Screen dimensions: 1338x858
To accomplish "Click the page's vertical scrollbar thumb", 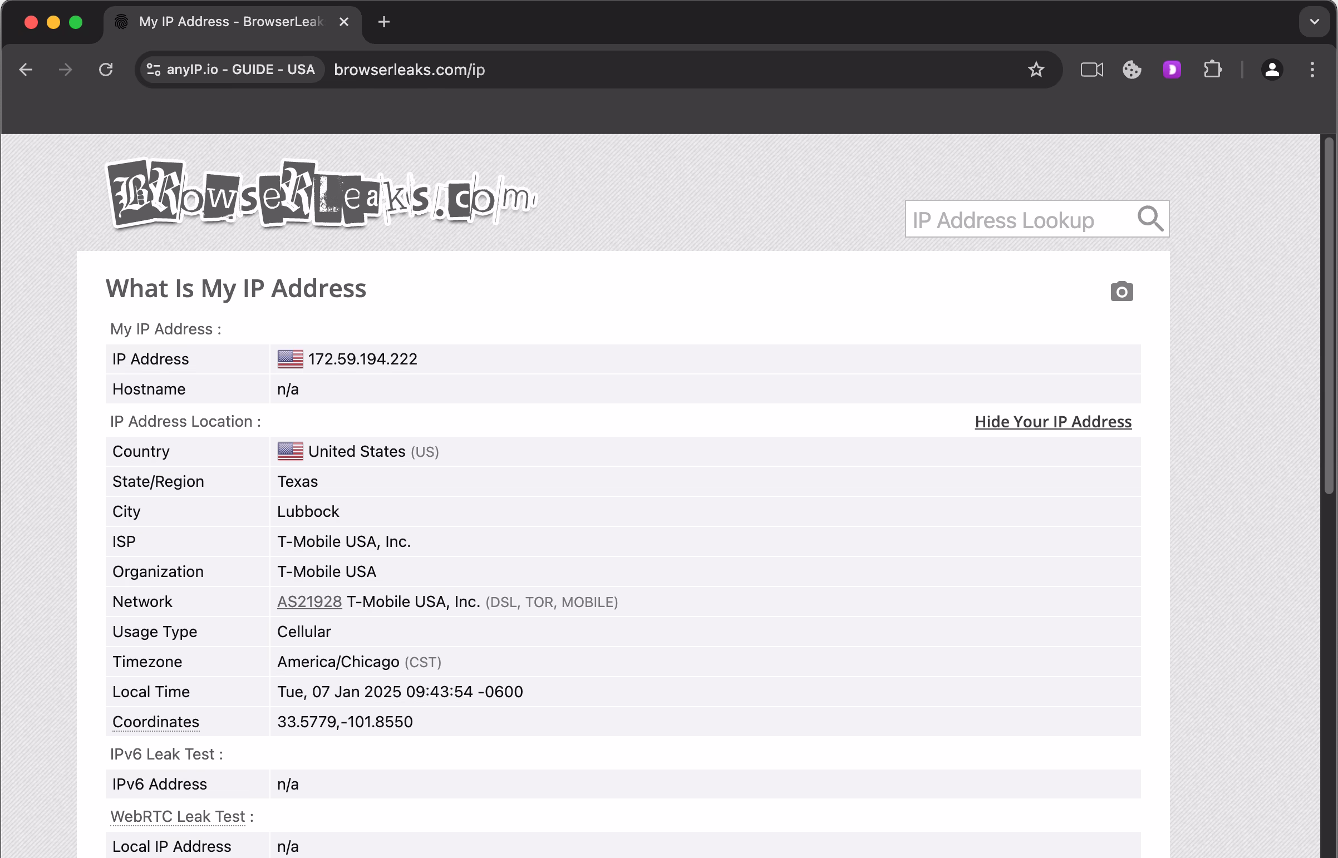I will point(1329,315).
